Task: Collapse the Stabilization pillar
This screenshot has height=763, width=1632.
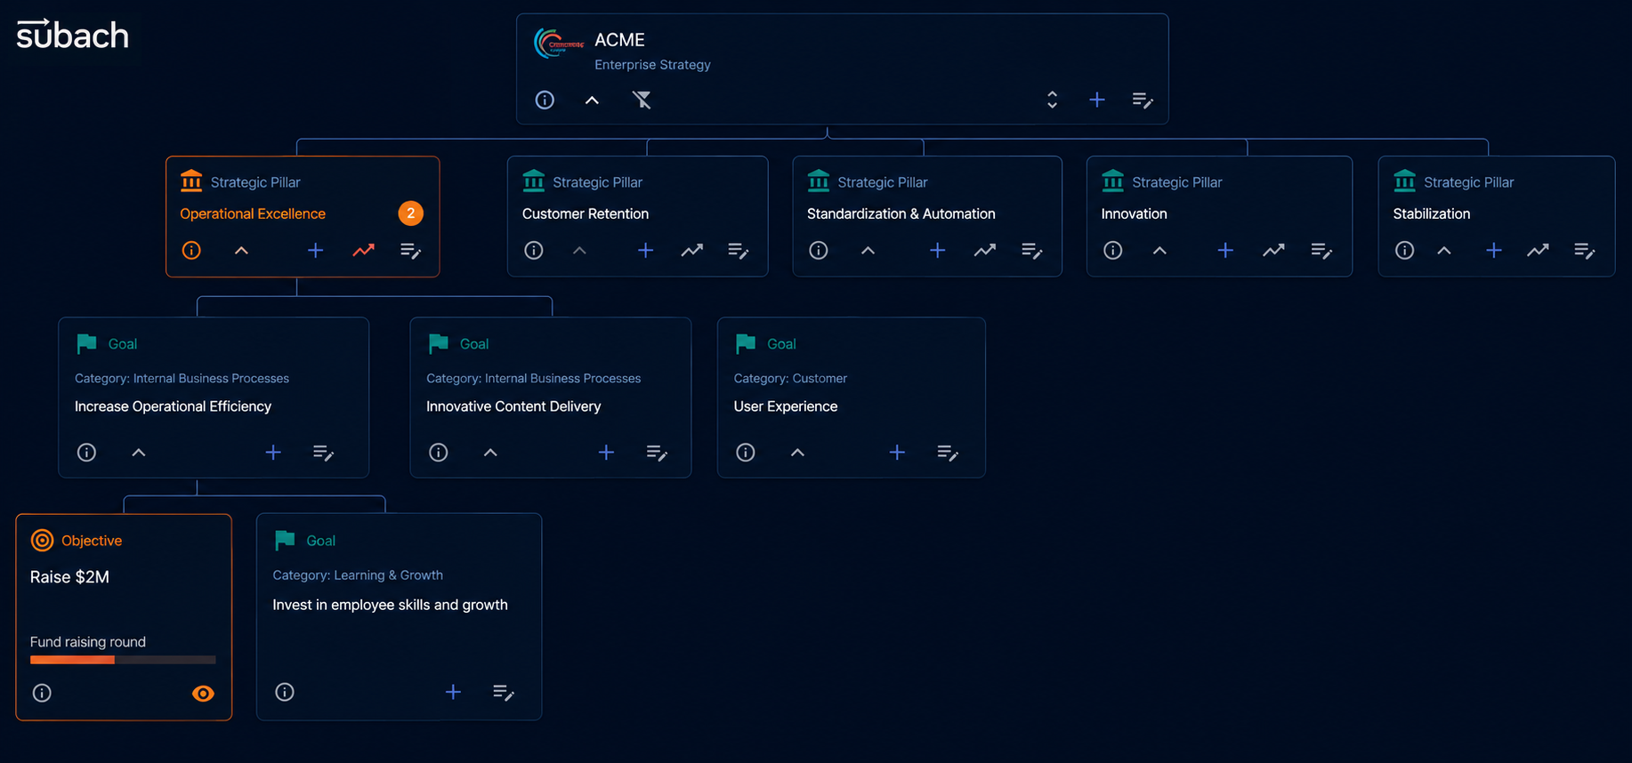Action: click(1444, 251)
